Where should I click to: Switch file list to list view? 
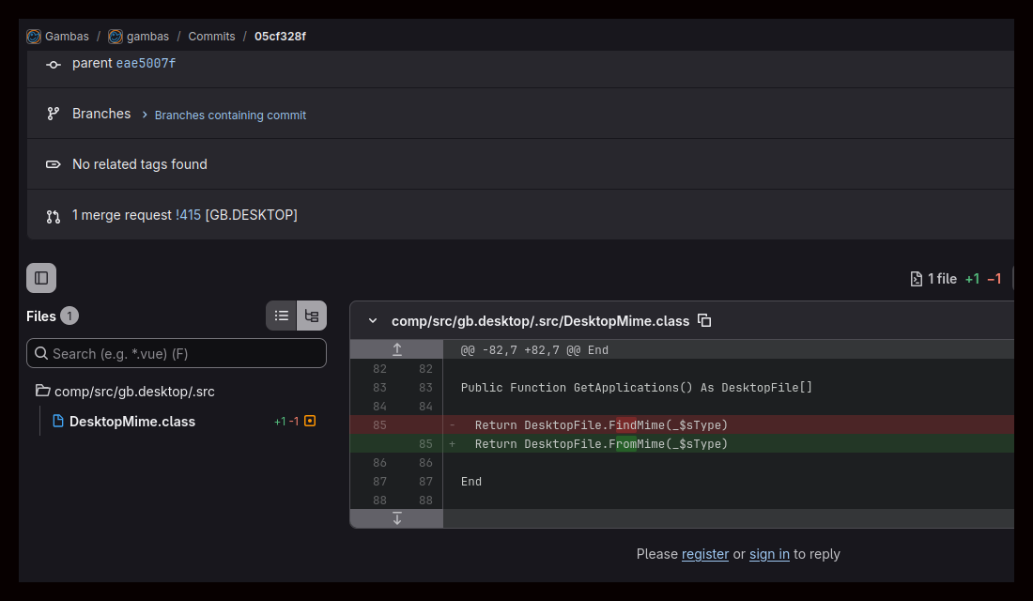click(x=282, y=316)
